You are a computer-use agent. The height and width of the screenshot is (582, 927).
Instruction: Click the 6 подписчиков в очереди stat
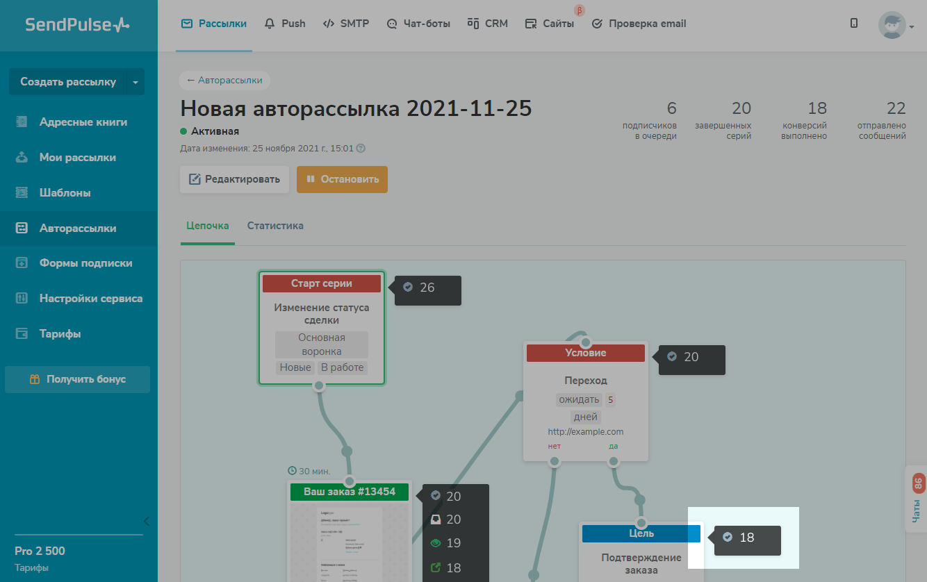(x=650, y=121)
